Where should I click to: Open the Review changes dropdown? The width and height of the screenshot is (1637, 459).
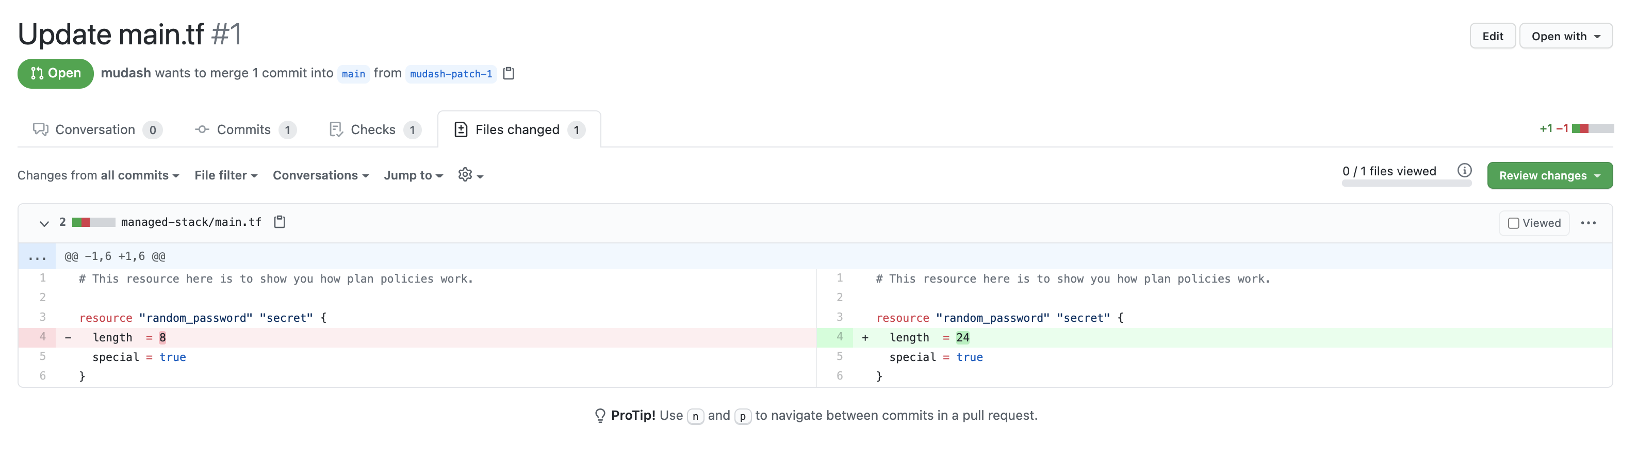point(1549,175)
